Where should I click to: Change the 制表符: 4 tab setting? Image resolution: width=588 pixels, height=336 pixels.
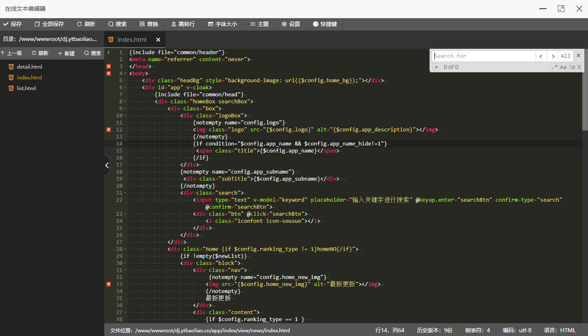(478, 330)
